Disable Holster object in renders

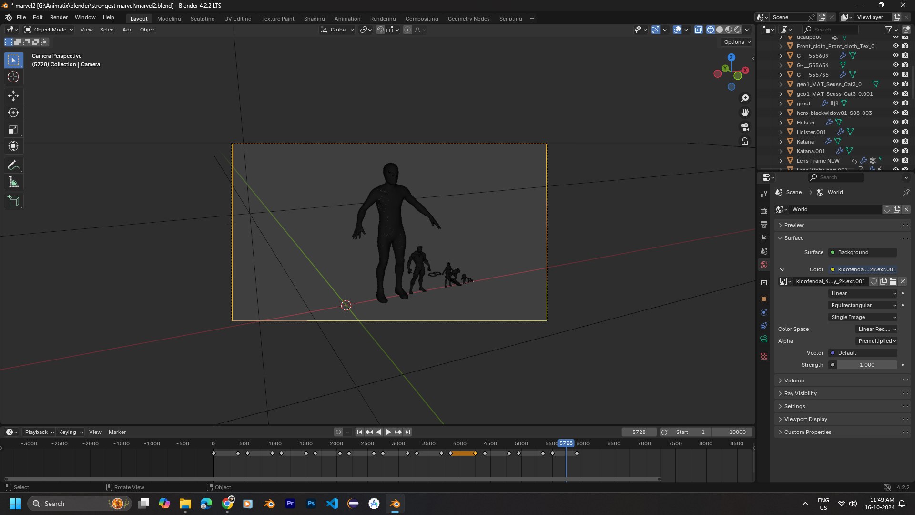[x=905, y=123]
